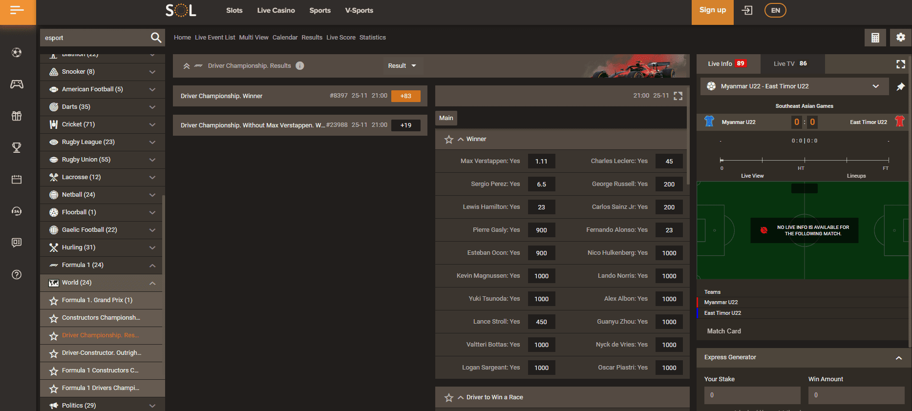
Task: Favorite Driver-Constructor Outright star
Action: point(54,353)
